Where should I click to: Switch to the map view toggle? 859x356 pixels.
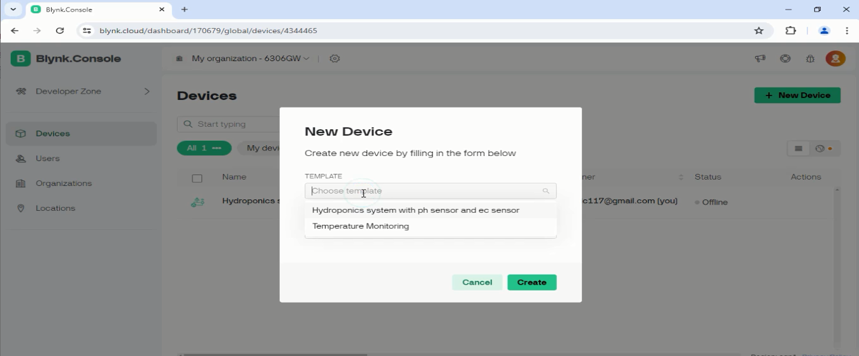pyautogui.click(x=823, y=148)
